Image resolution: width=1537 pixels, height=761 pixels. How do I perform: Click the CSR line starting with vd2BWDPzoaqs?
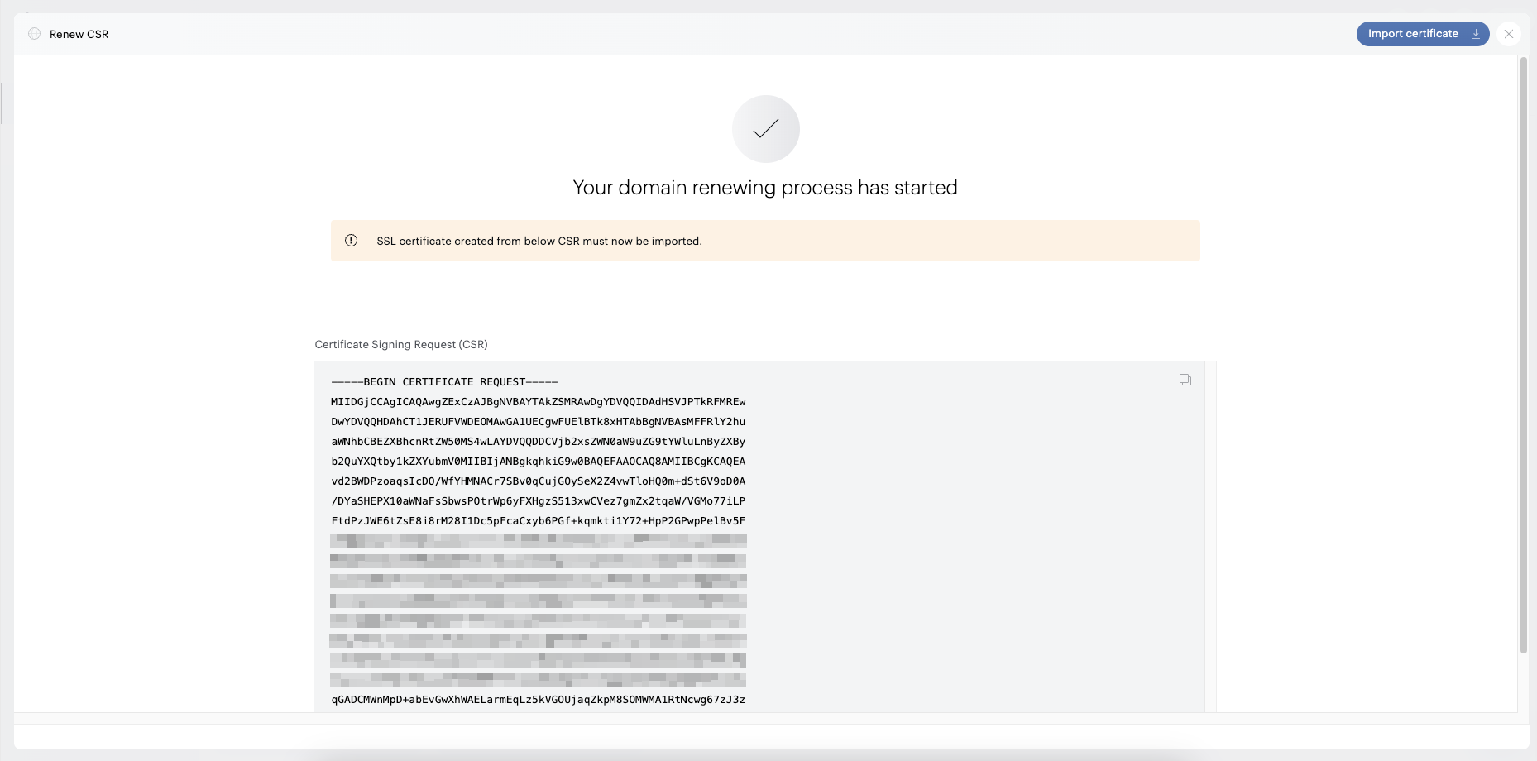(539, 481)
